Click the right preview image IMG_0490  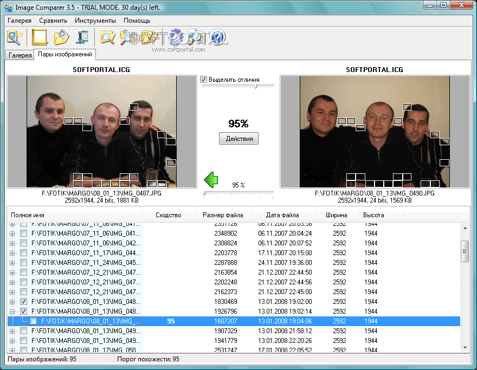[x=375, y=132]
